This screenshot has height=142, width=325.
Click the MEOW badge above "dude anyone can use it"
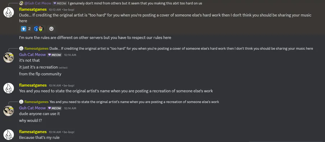(x=55, y=108)
